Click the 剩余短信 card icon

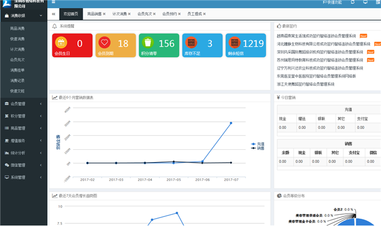(234, 43)
